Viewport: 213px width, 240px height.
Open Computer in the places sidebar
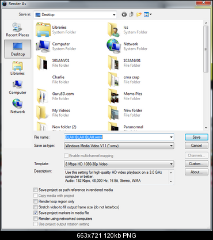tap(17, 87)
